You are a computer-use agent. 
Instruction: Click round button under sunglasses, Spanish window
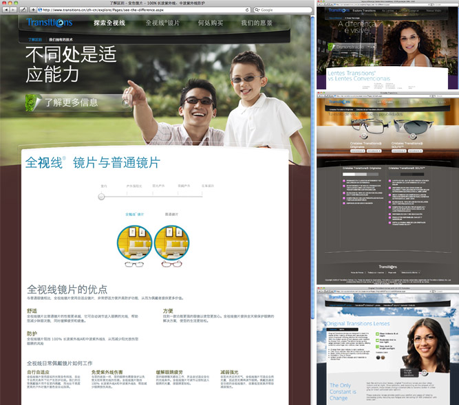(x=413, y=136)
